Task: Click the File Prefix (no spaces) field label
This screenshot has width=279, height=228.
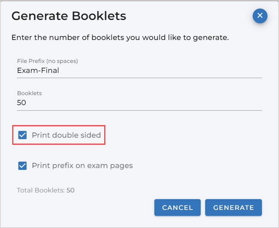Action: point(47,61)
